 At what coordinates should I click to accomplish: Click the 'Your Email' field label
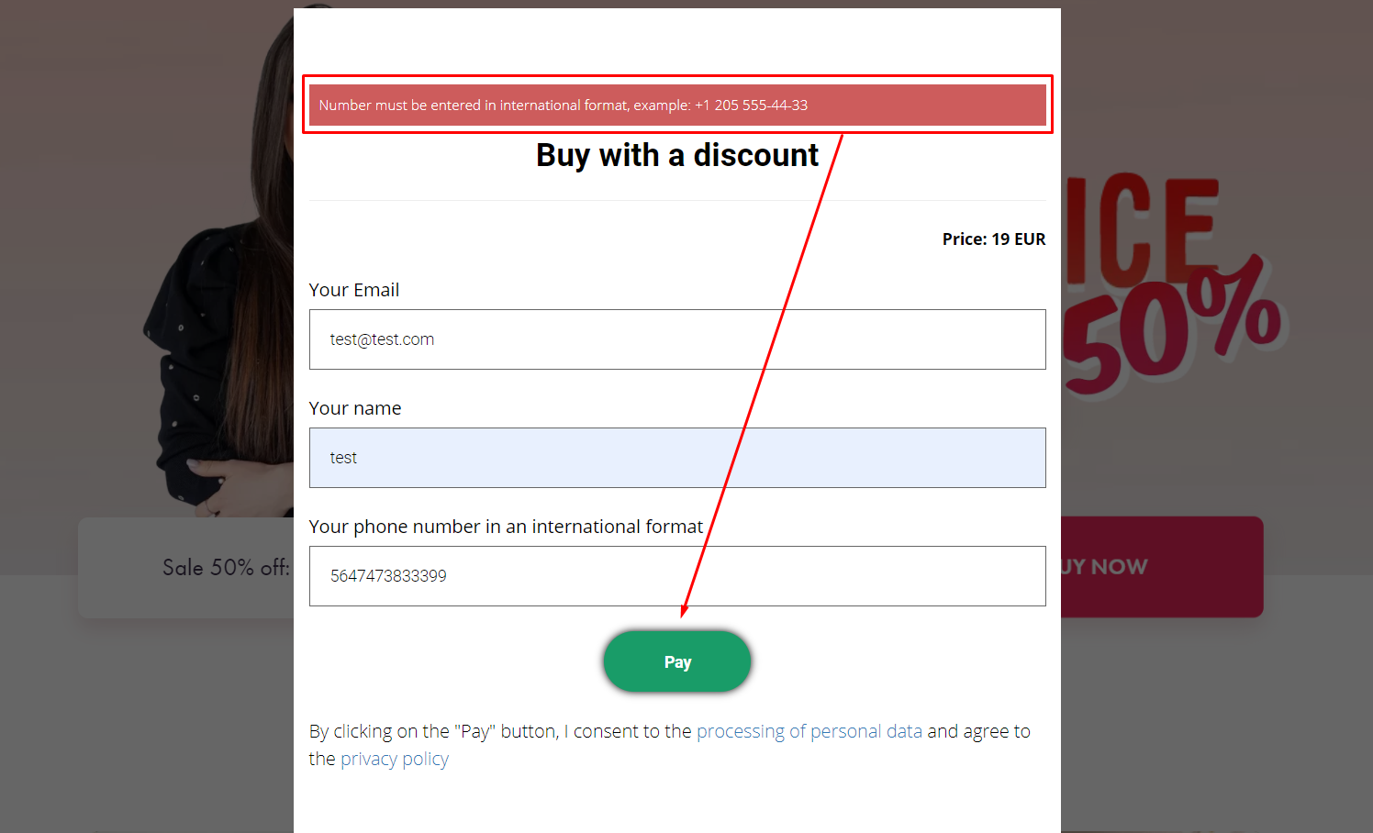[x=354, y=290]
